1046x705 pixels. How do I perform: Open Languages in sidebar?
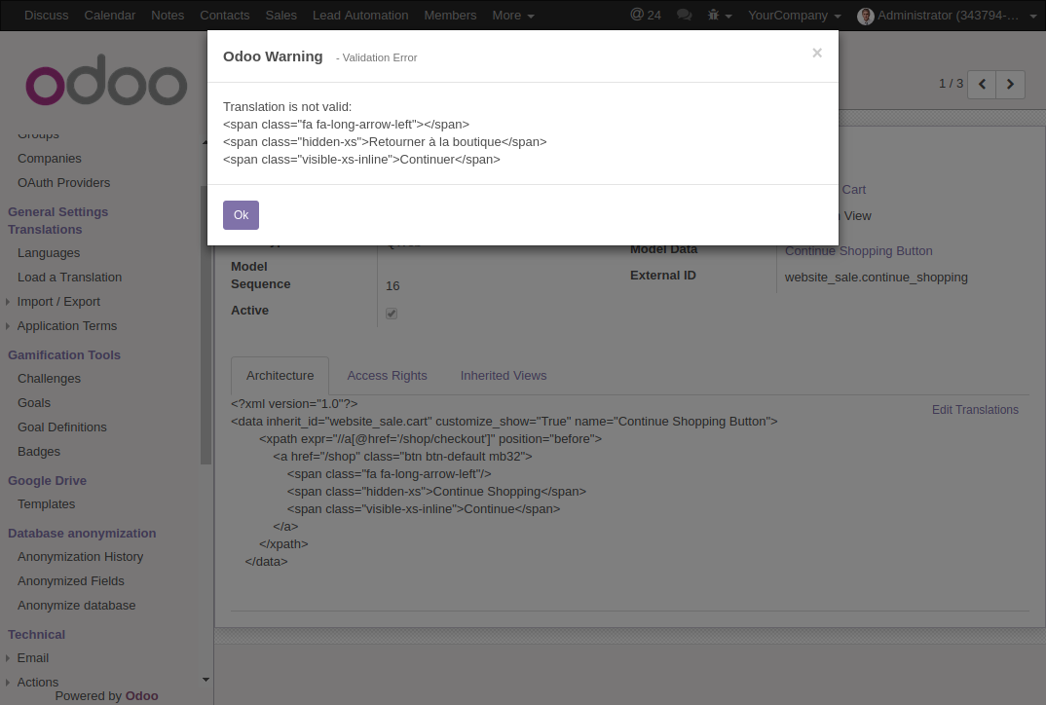point(49,253)
